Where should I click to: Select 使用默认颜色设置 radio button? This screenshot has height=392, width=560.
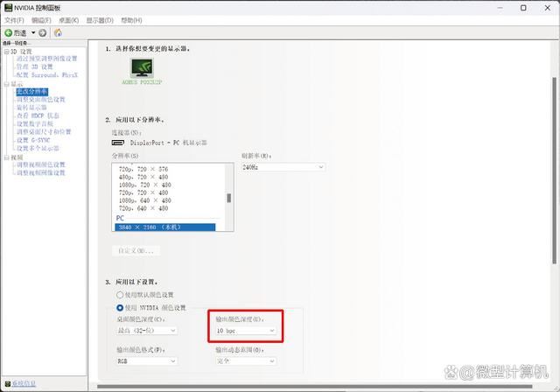pyautogui.click(x=120, y=295)
